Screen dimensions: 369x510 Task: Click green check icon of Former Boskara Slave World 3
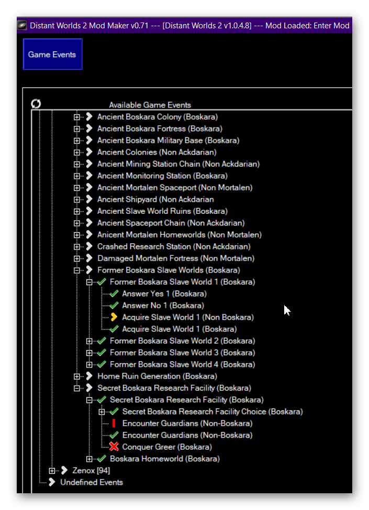click(x=102, y=353)
